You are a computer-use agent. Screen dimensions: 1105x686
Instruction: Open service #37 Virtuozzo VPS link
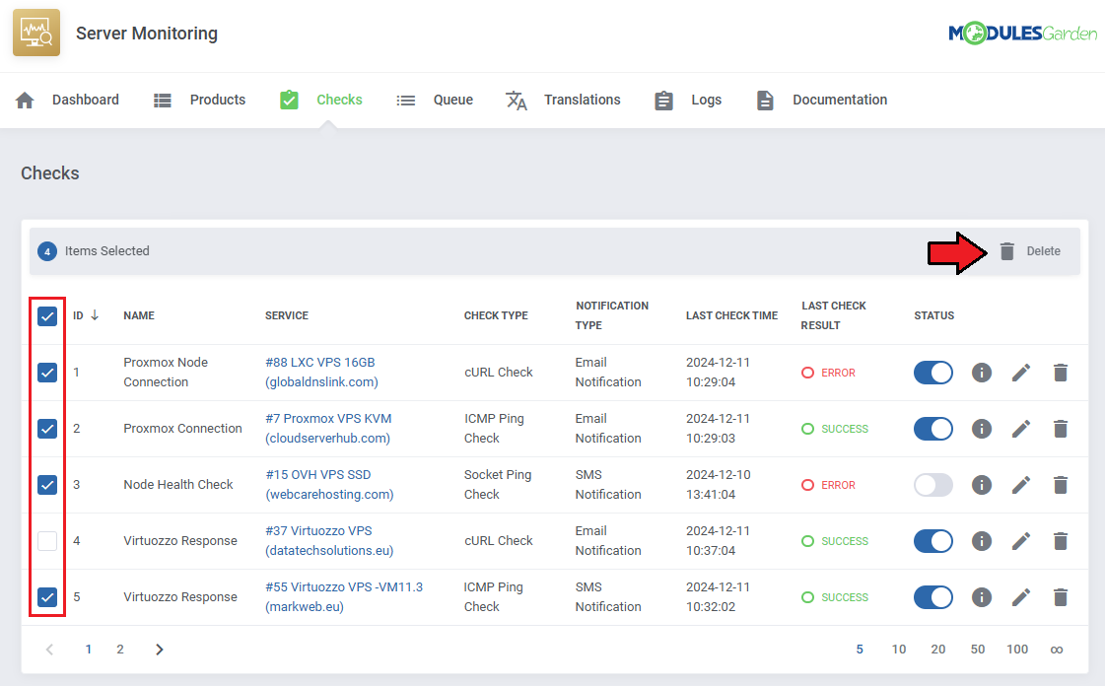[329, 541]
